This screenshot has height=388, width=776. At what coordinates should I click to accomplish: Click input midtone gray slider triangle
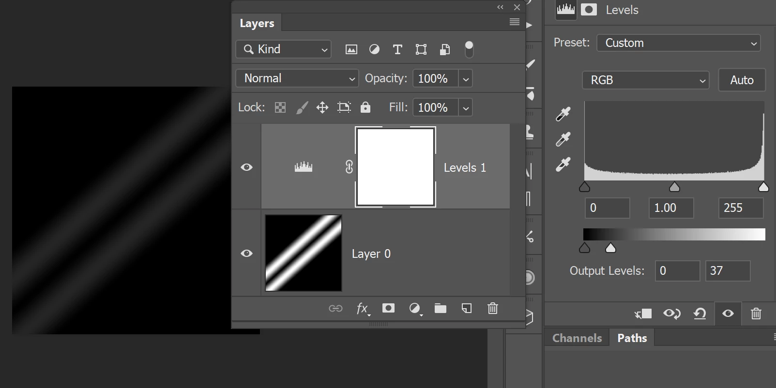point(674,187)
